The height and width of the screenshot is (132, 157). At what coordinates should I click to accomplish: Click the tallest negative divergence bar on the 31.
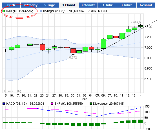(x=79, y=125)
